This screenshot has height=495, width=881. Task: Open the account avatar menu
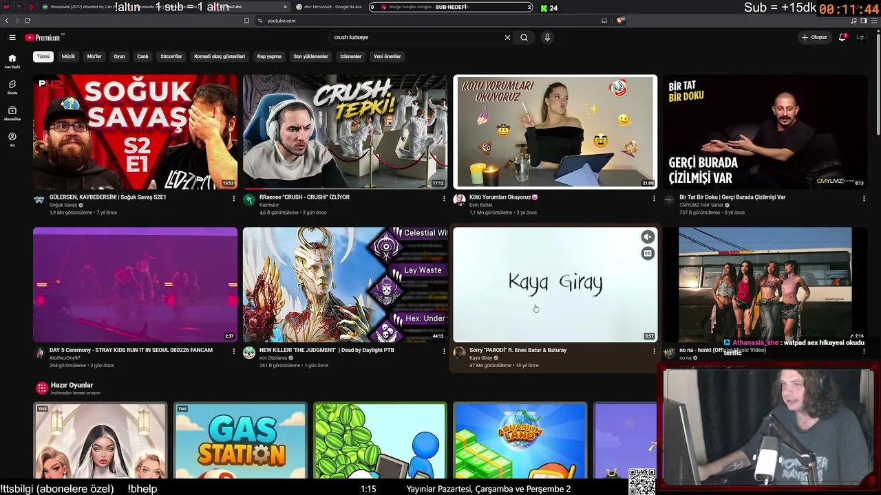[x=861, y=37]
